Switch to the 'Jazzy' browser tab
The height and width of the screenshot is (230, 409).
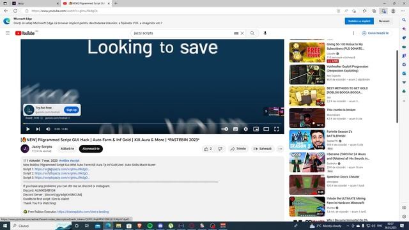pyautogui.click(x=35, y=3)
